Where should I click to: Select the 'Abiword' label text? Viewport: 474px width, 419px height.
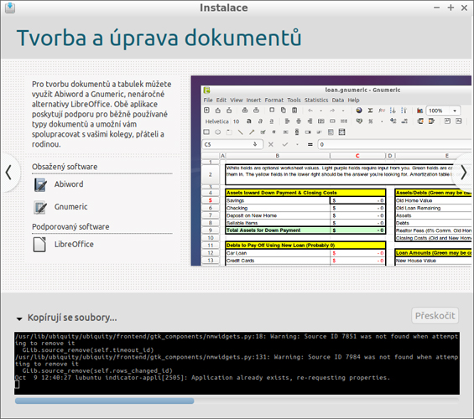click(x=69, y=184)
